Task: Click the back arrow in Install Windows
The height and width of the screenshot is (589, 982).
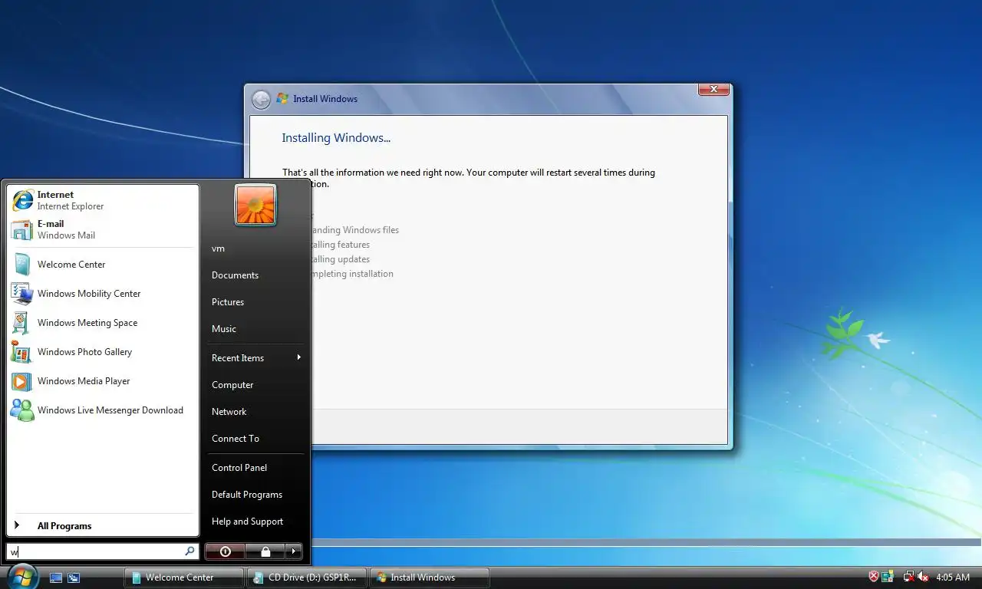Action: point(262,100)
